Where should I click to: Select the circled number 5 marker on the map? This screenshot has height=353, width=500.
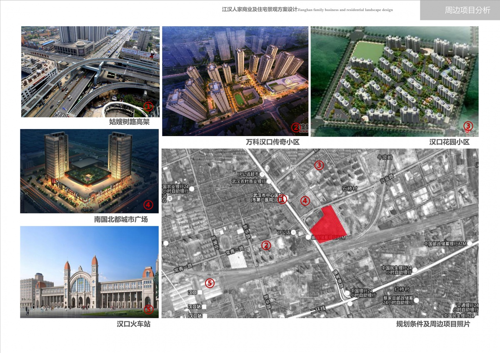(210, 283)
